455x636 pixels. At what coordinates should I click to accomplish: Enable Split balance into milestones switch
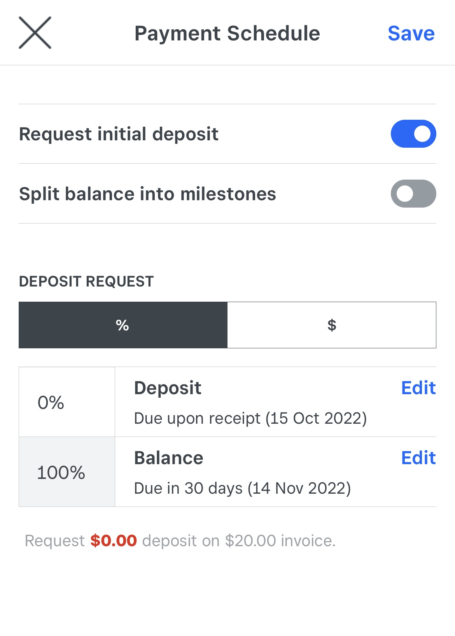413,194
